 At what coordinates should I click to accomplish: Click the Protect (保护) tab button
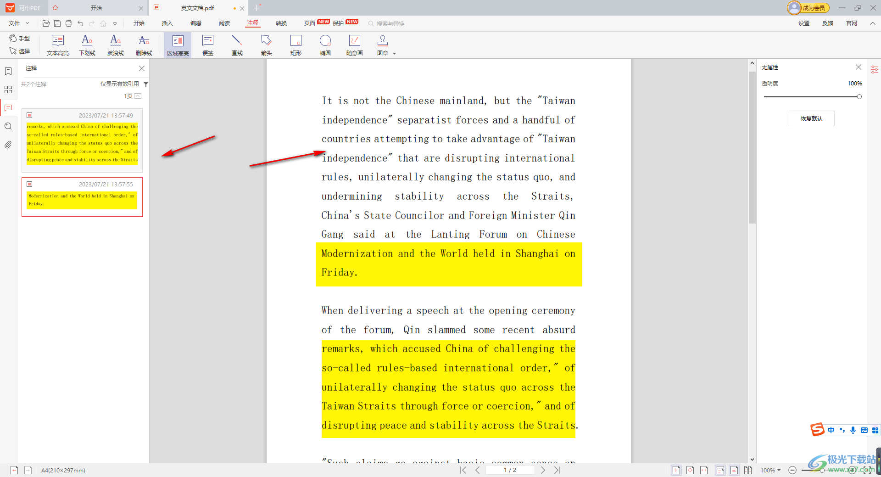click(338, 23)
